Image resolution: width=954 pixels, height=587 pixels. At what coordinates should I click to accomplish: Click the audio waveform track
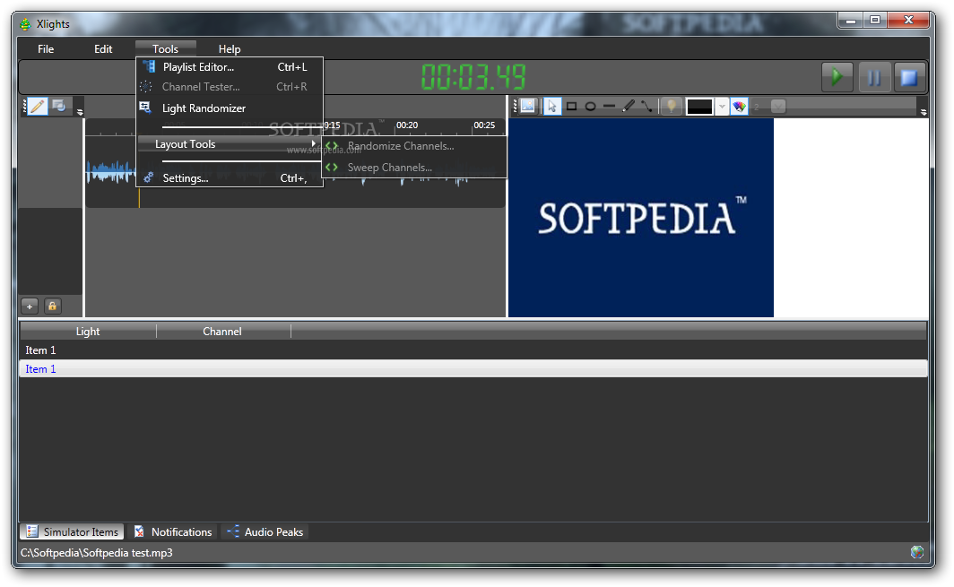click(x=295, y=172)
